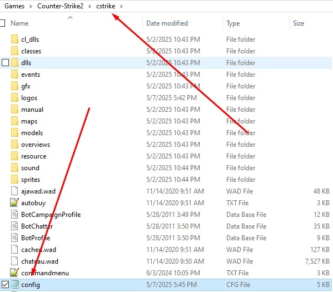Select the autobuy text file icon
This screenshot has height=292, width=333.
click(14, 203)
